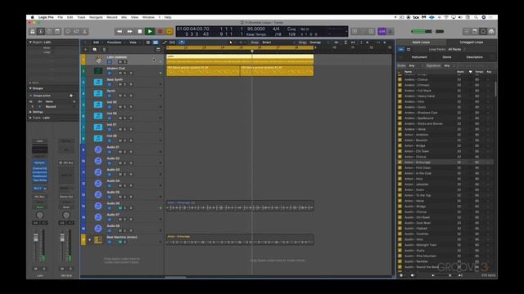The width and height of the screenshot is (524, 294).
Task: Open the Functions menu in Tracks area
Action: tap(115, 42)
